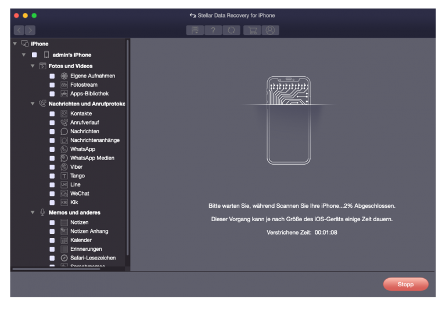Click the Apps-Bibliothek icon
The height and width of the screenshot is (309, 446).
pos(64,94)
